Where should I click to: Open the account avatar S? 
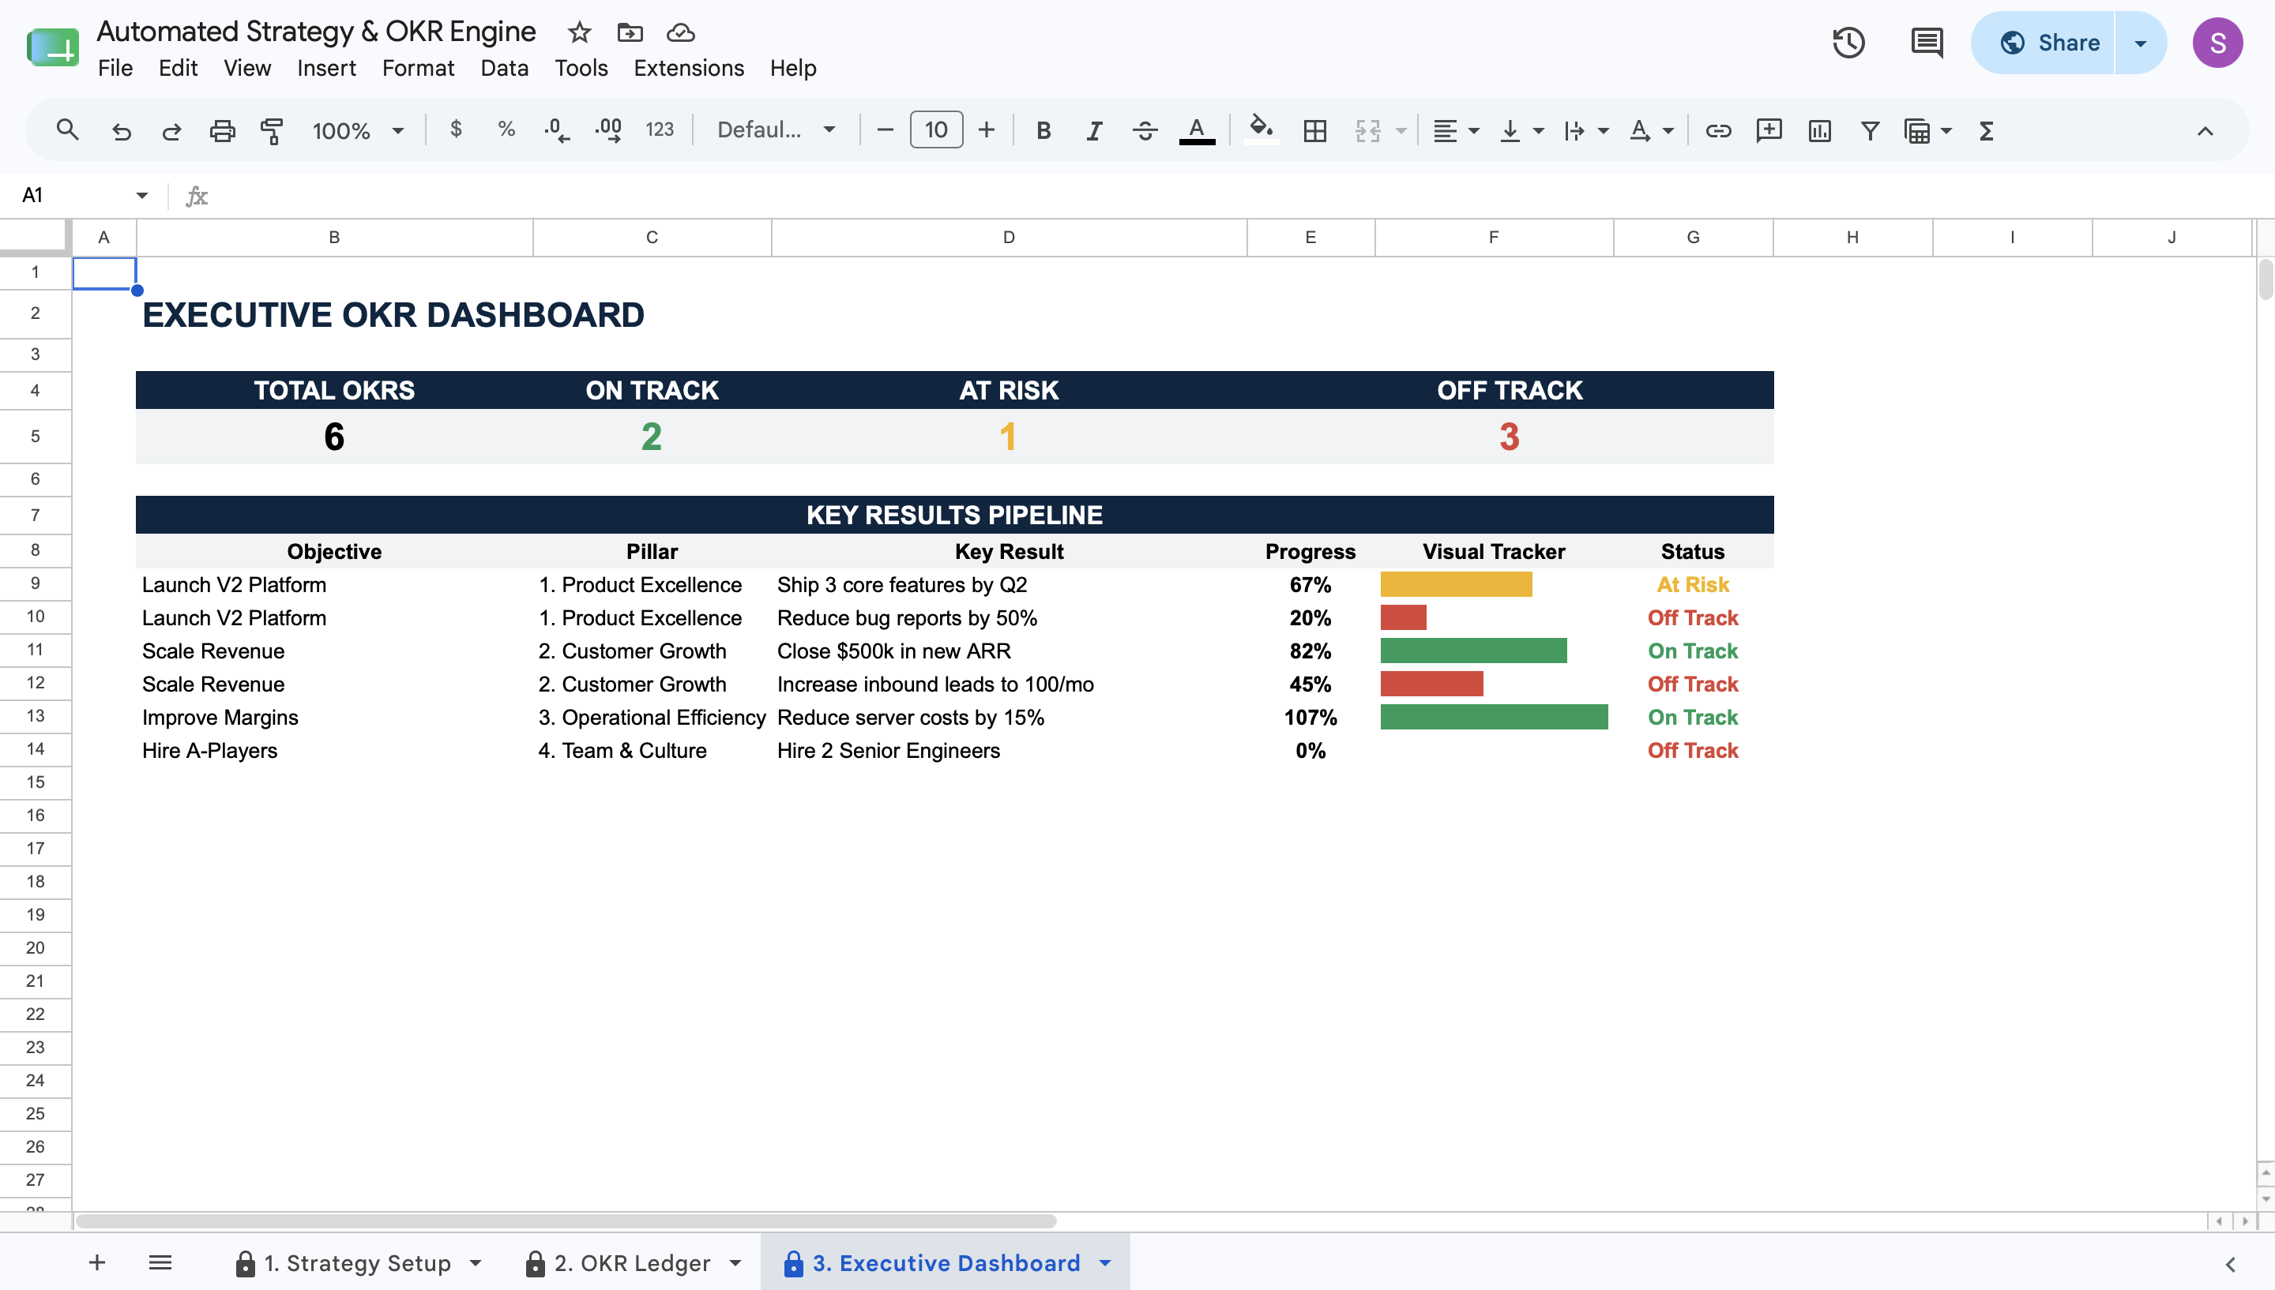(x=2217, y=43)
